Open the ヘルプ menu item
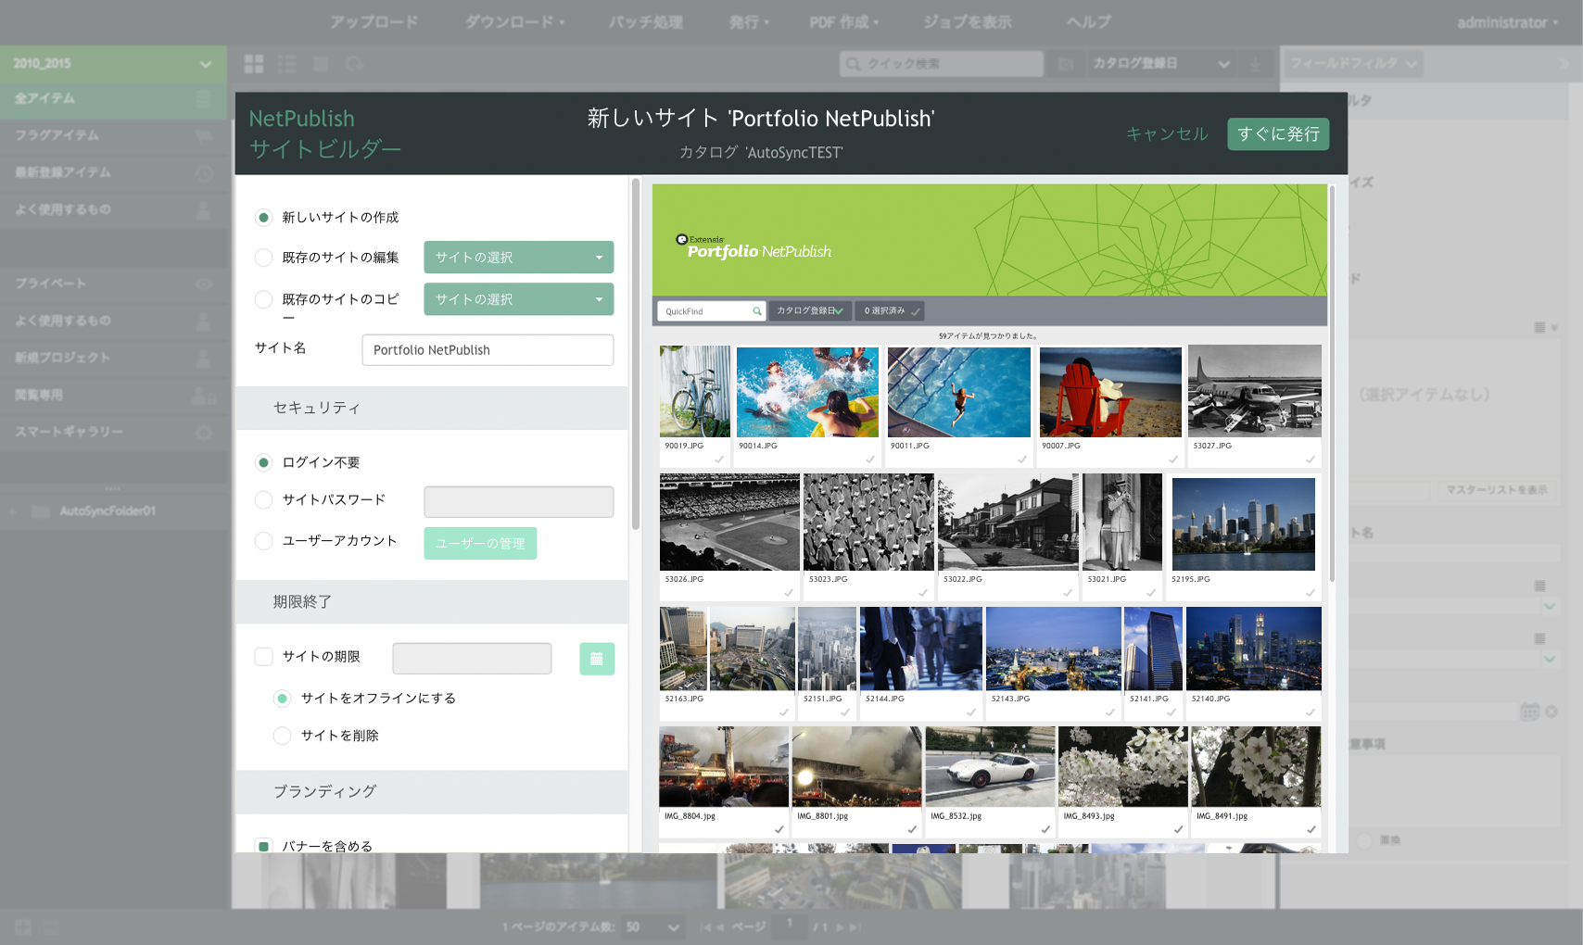Viewport: 1583px width, 945px height. (1088, 22)
